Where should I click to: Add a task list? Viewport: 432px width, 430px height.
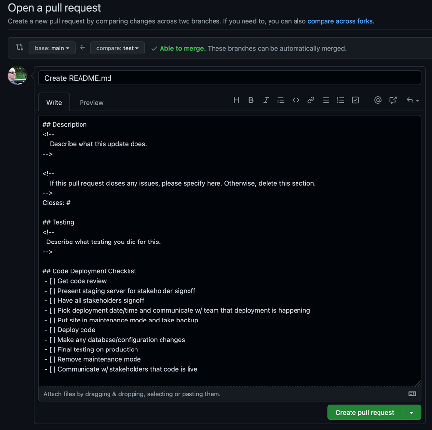(355, 100)
